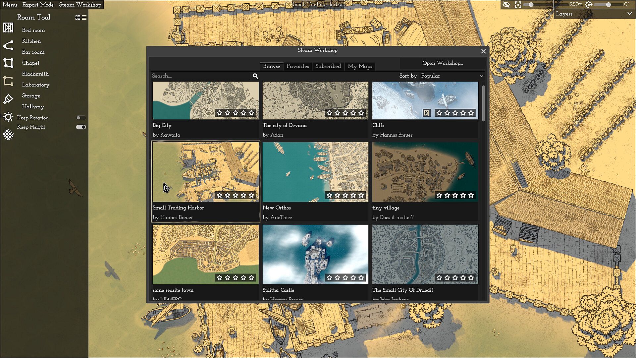Open the Export Mode menu
The image size is (636, 358).
[38, 5]
